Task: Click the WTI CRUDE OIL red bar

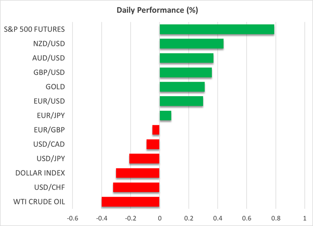Action: coord(130,202)
